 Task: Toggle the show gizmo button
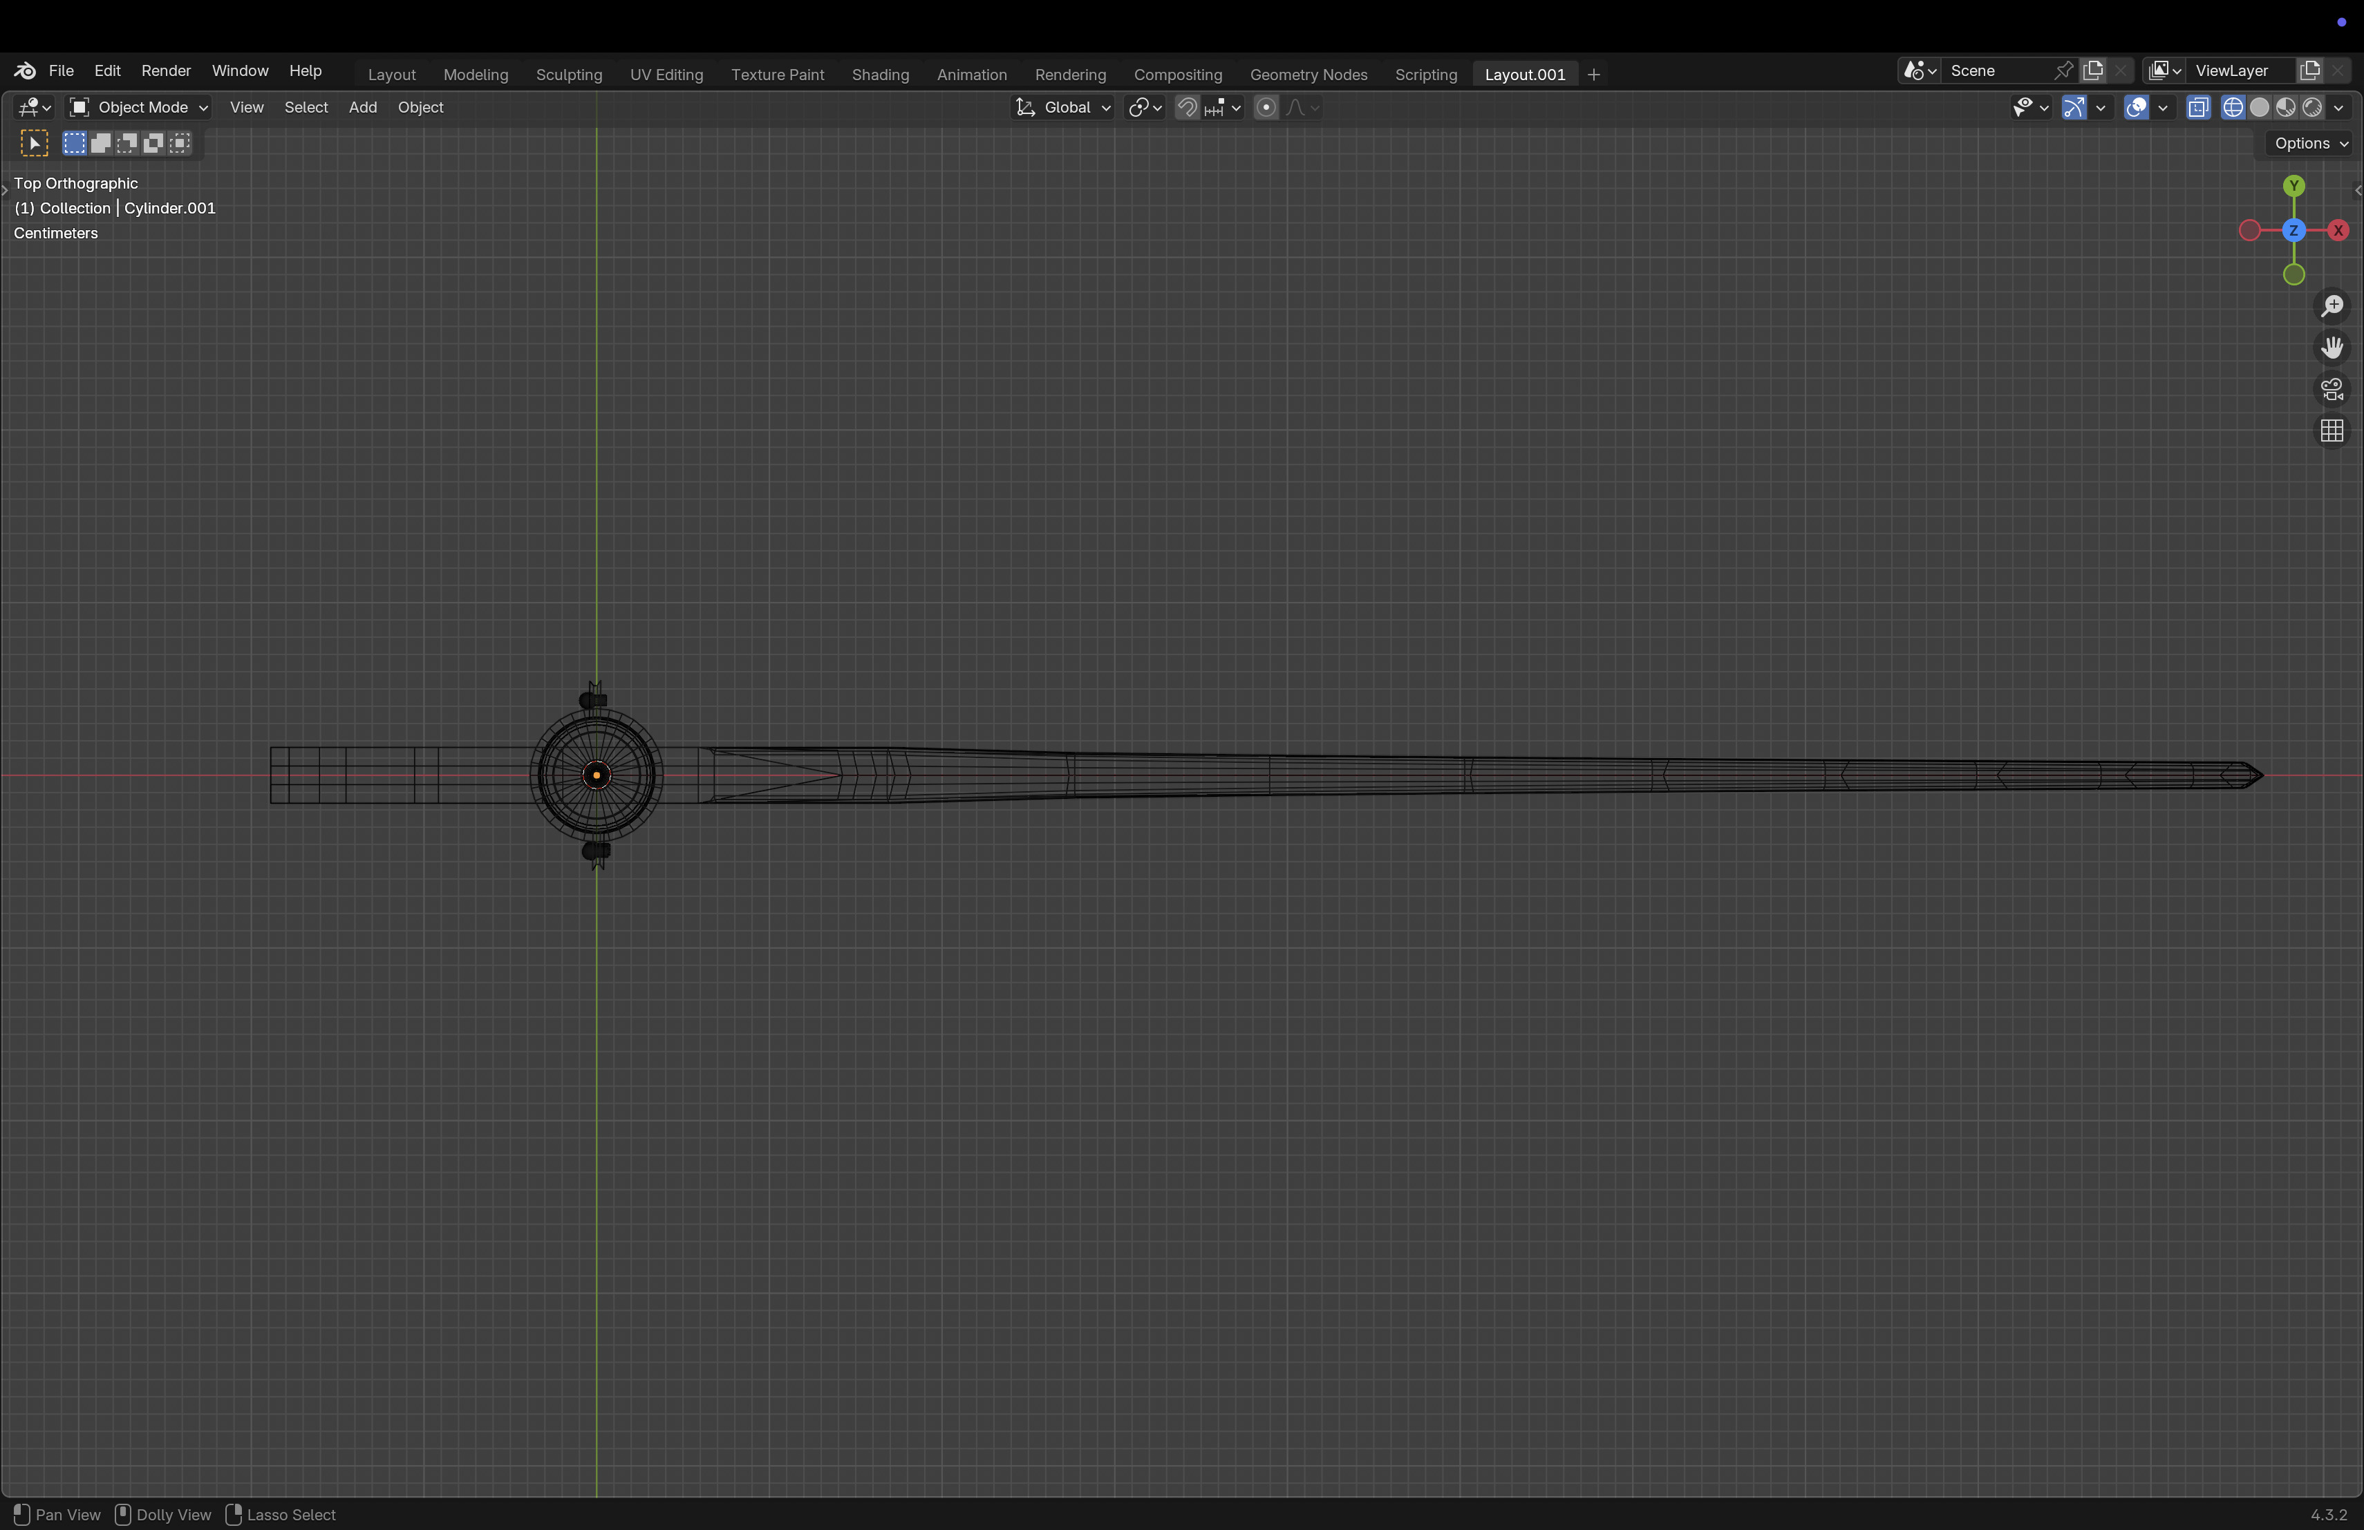(x=2074, y=107)
